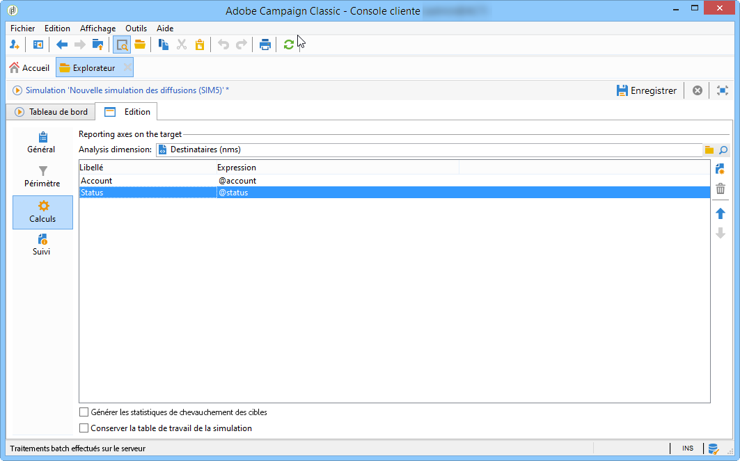
Task: Open the Périmètre section
Action: pos(42,177)
